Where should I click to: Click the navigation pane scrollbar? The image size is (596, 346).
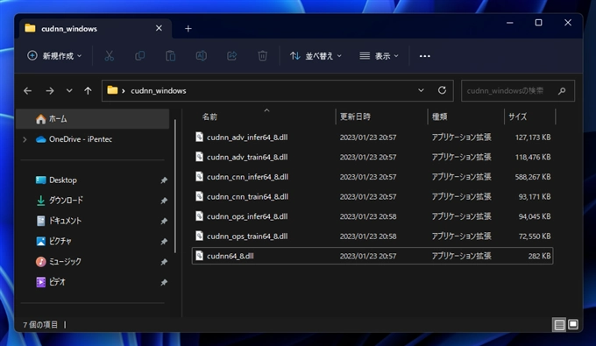click(x=174, y=186)
